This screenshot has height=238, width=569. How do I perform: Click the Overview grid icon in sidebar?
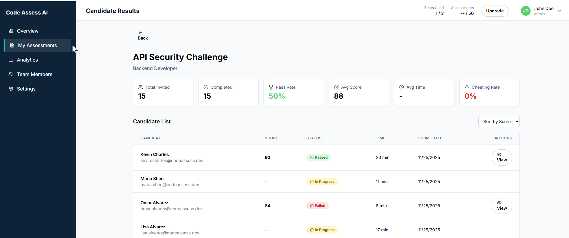click(11, 31)
